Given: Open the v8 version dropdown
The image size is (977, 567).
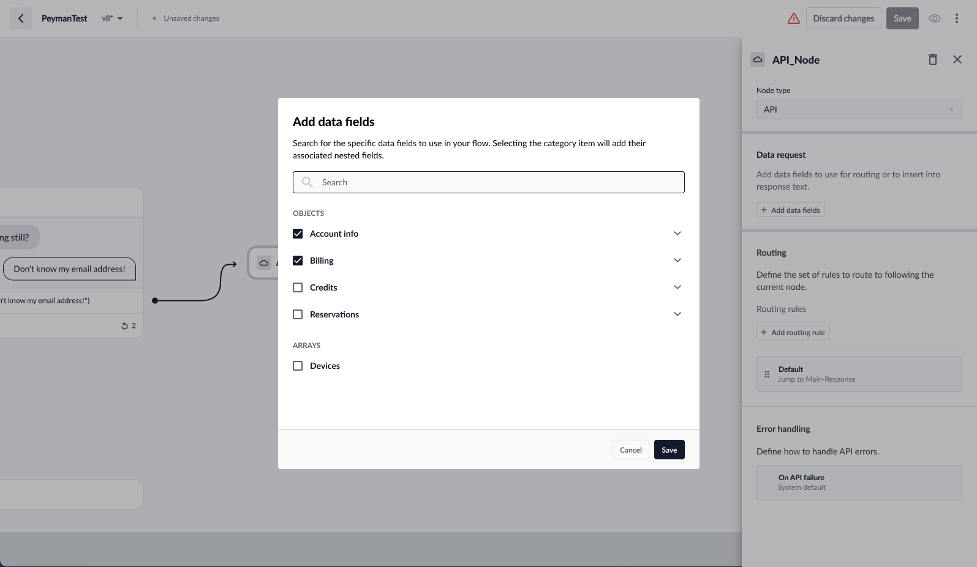Looking at the screenshot, I should 113,18.
